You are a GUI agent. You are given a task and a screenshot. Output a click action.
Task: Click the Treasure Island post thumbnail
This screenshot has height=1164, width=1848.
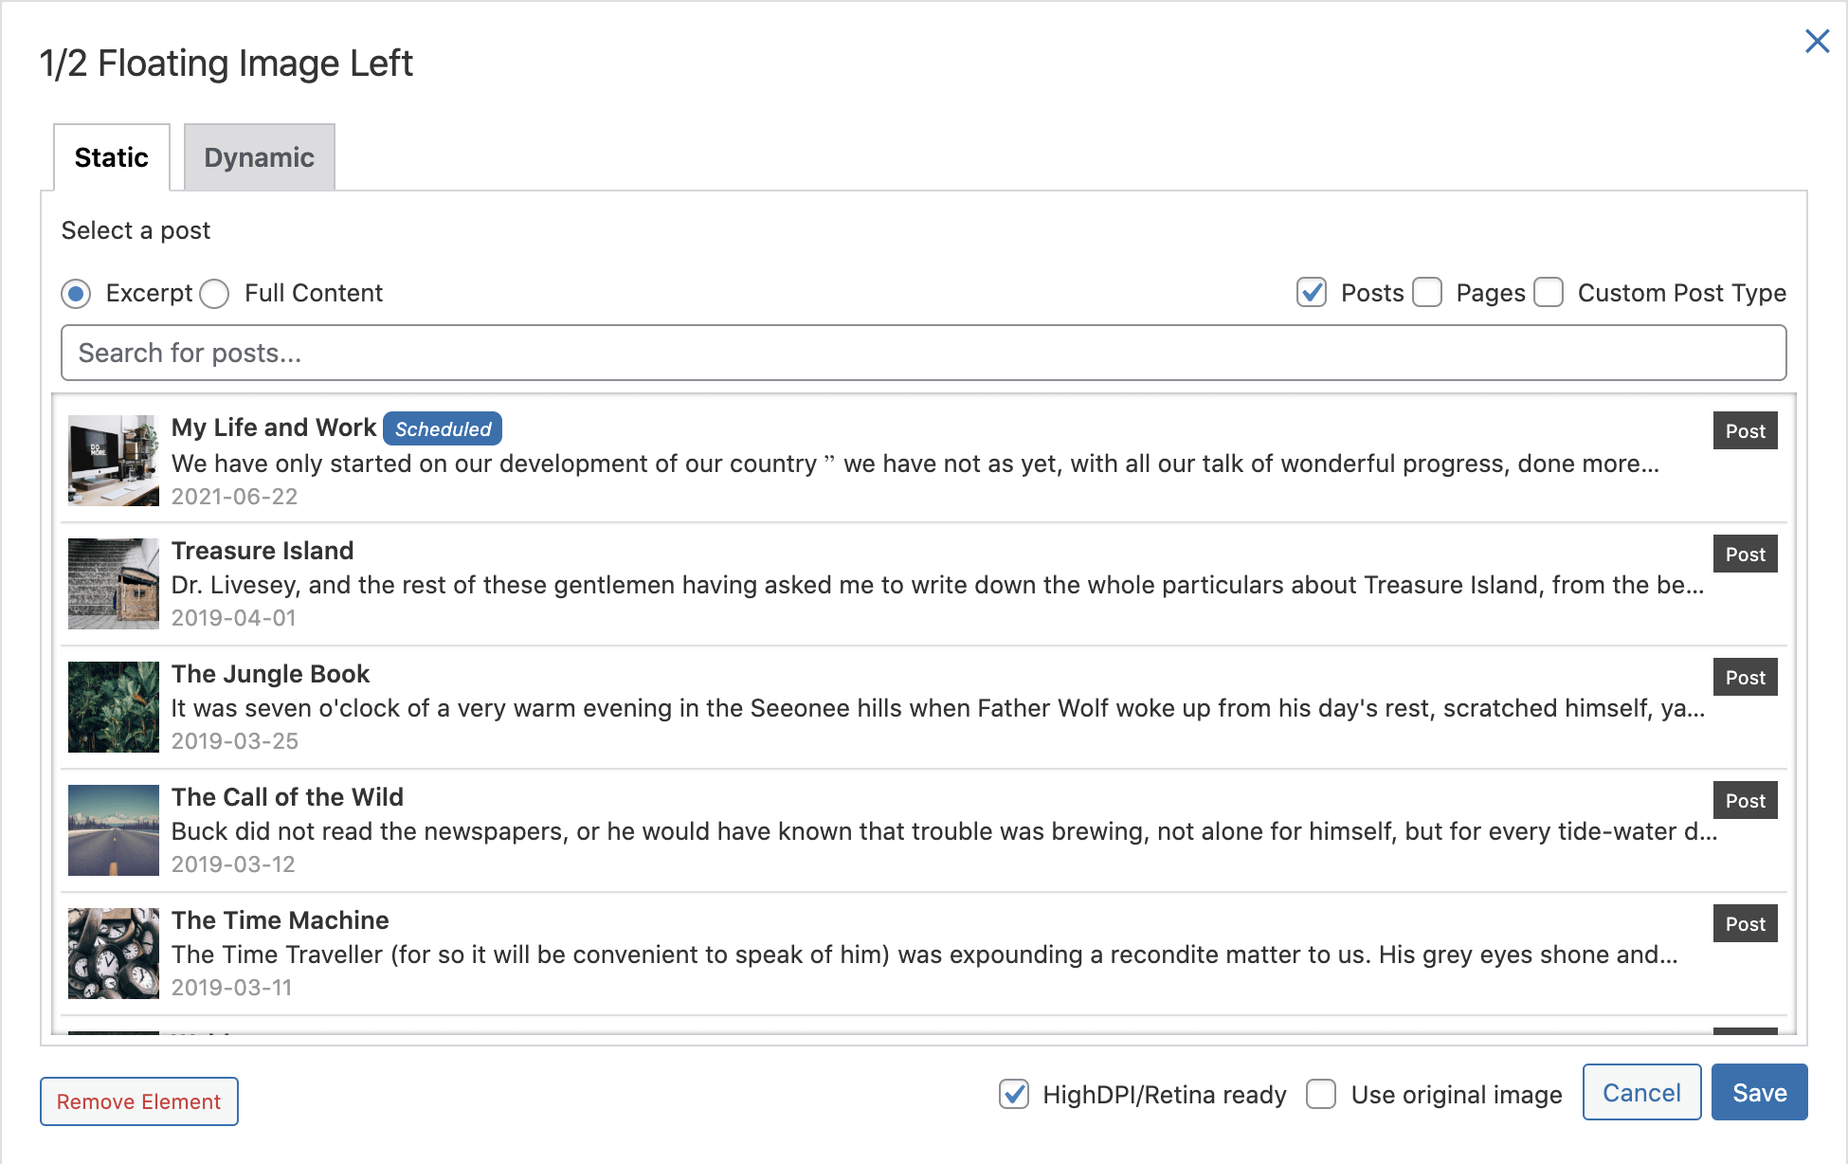113,583
